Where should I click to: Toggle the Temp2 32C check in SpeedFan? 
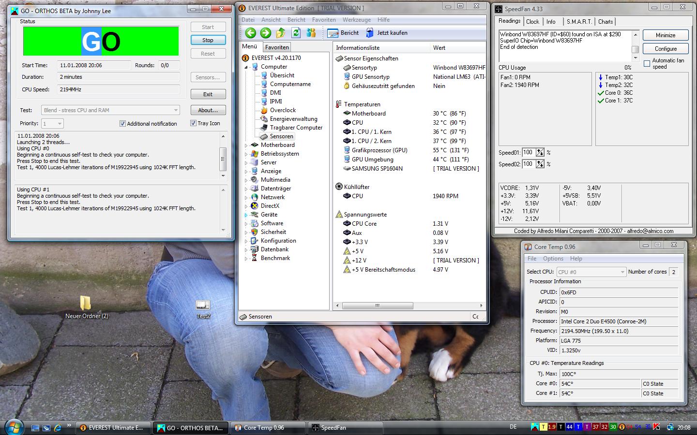(x=601, y=85)
